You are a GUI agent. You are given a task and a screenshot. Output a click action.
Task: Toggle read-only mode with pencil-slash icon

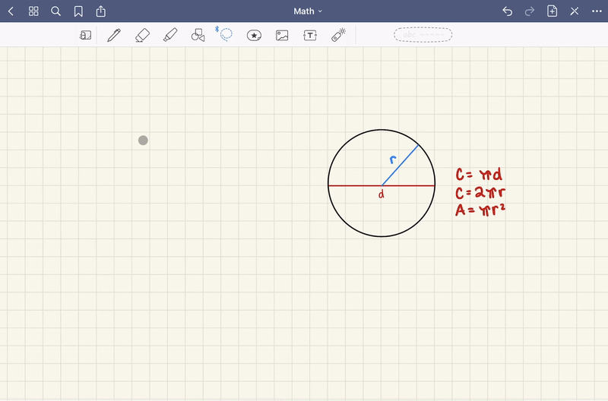(x=575, y=11)
